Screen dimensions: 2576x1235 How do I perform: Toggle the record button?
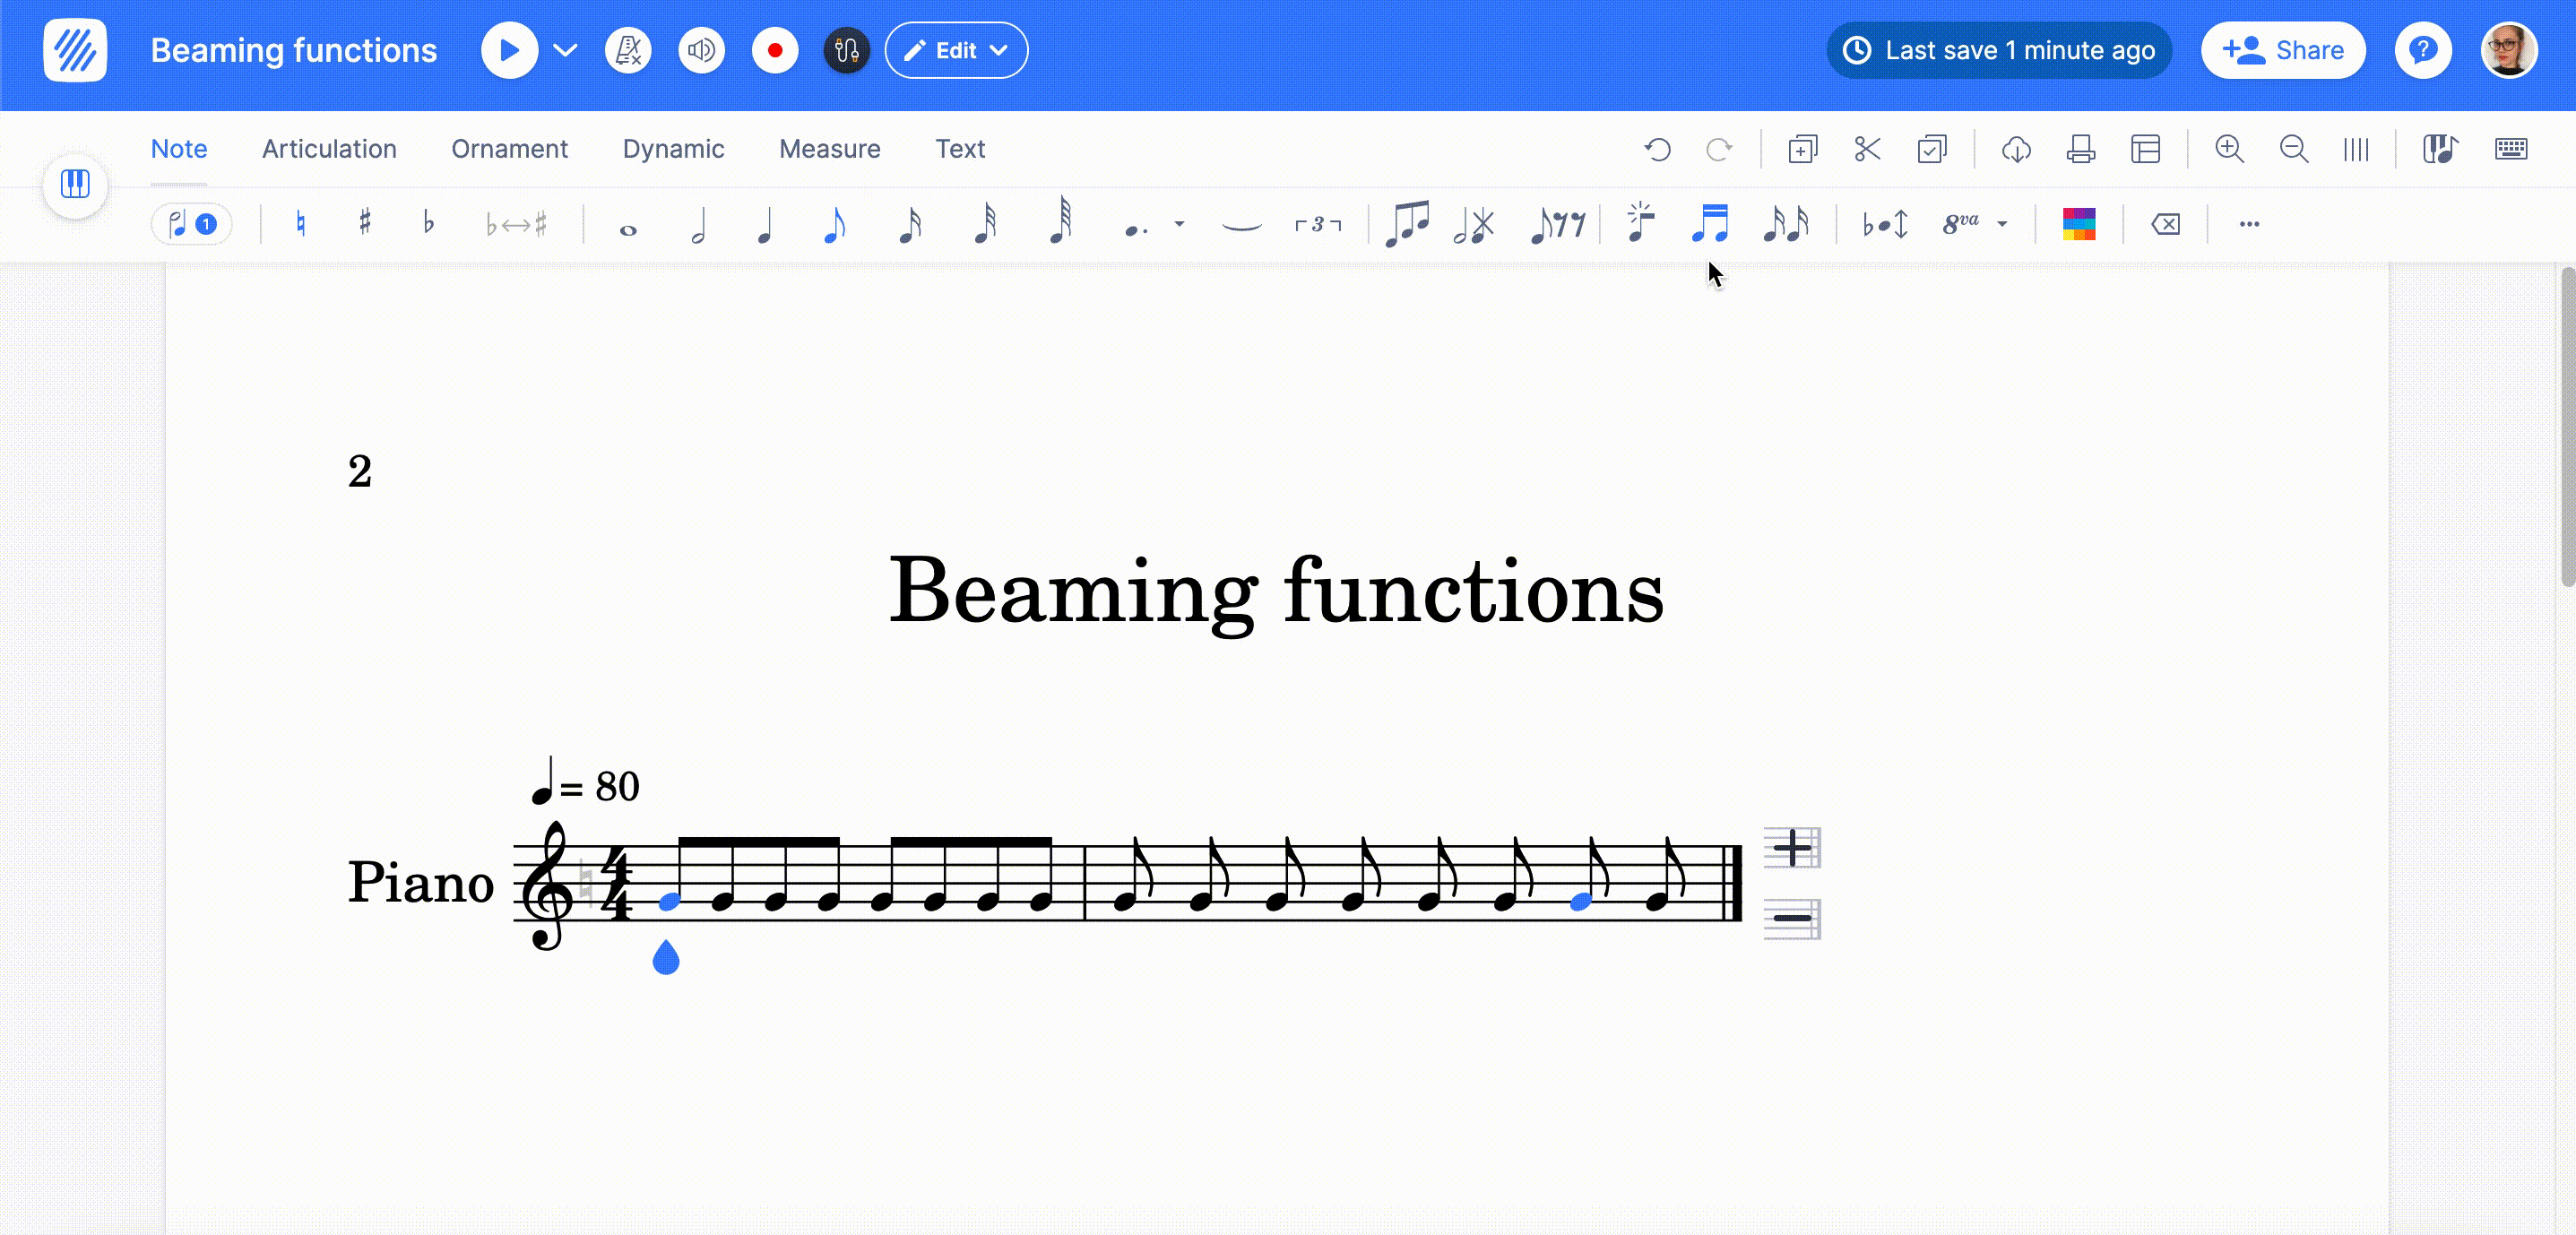[774, 50]
